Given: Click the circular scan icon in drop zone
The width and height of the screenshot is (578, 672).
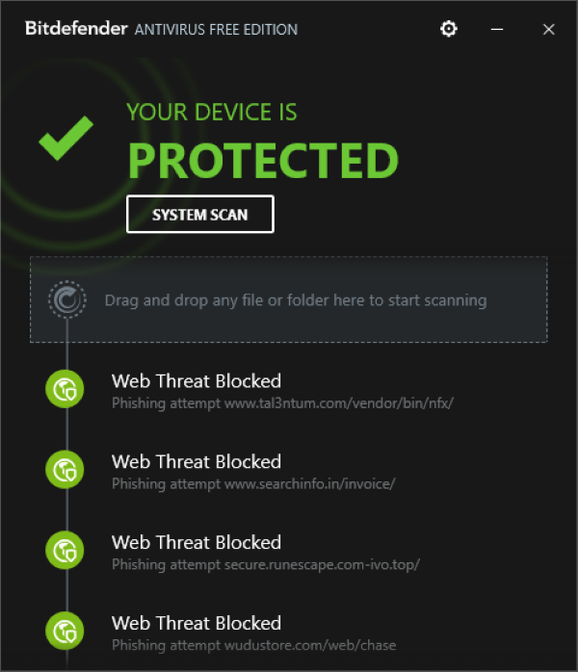Looking at the screenshot, I should (x=66, y=299).
